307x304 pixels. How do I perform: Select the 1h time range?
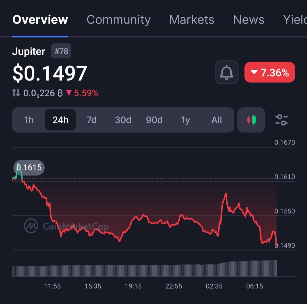tap(29, 120)
